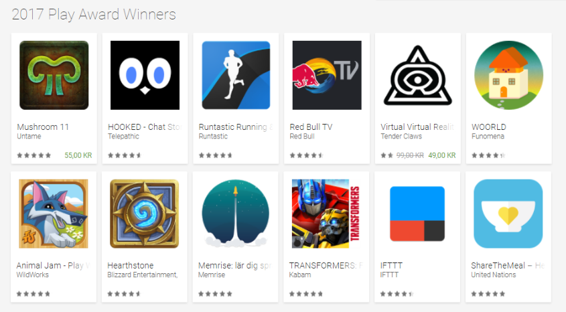The width and height of the screenshot is (566, 312).
Task: Select the Runtastic Running runner icon
Action: [x=236, y=75]
